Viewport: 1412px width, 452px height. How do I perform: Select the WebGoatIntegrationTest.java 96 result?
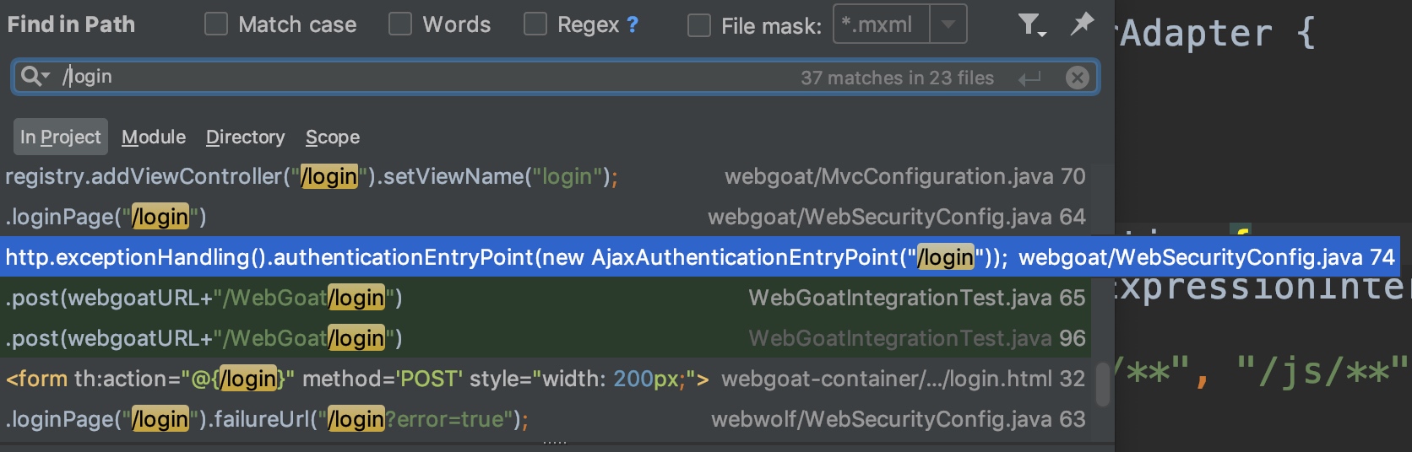coord(546,338)
